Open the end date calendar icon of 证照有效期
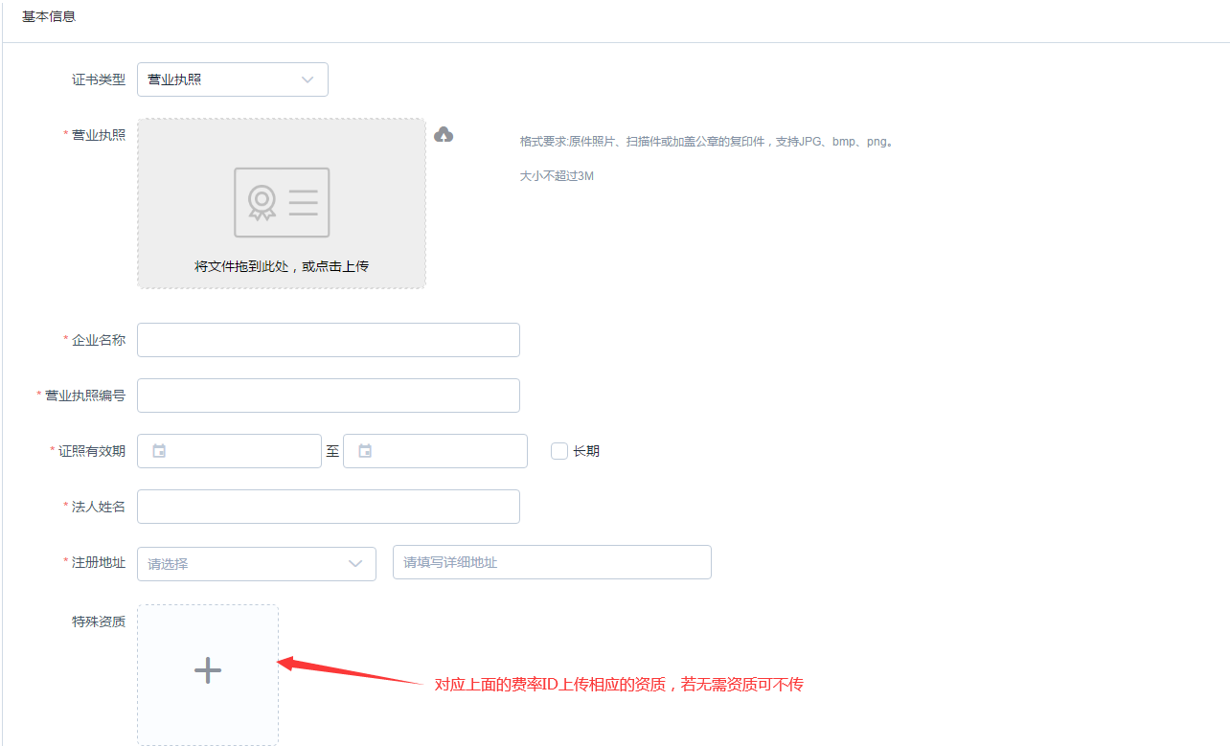Image resolution: width=1230 pixels, height=746 pixels. pos(365,451)
